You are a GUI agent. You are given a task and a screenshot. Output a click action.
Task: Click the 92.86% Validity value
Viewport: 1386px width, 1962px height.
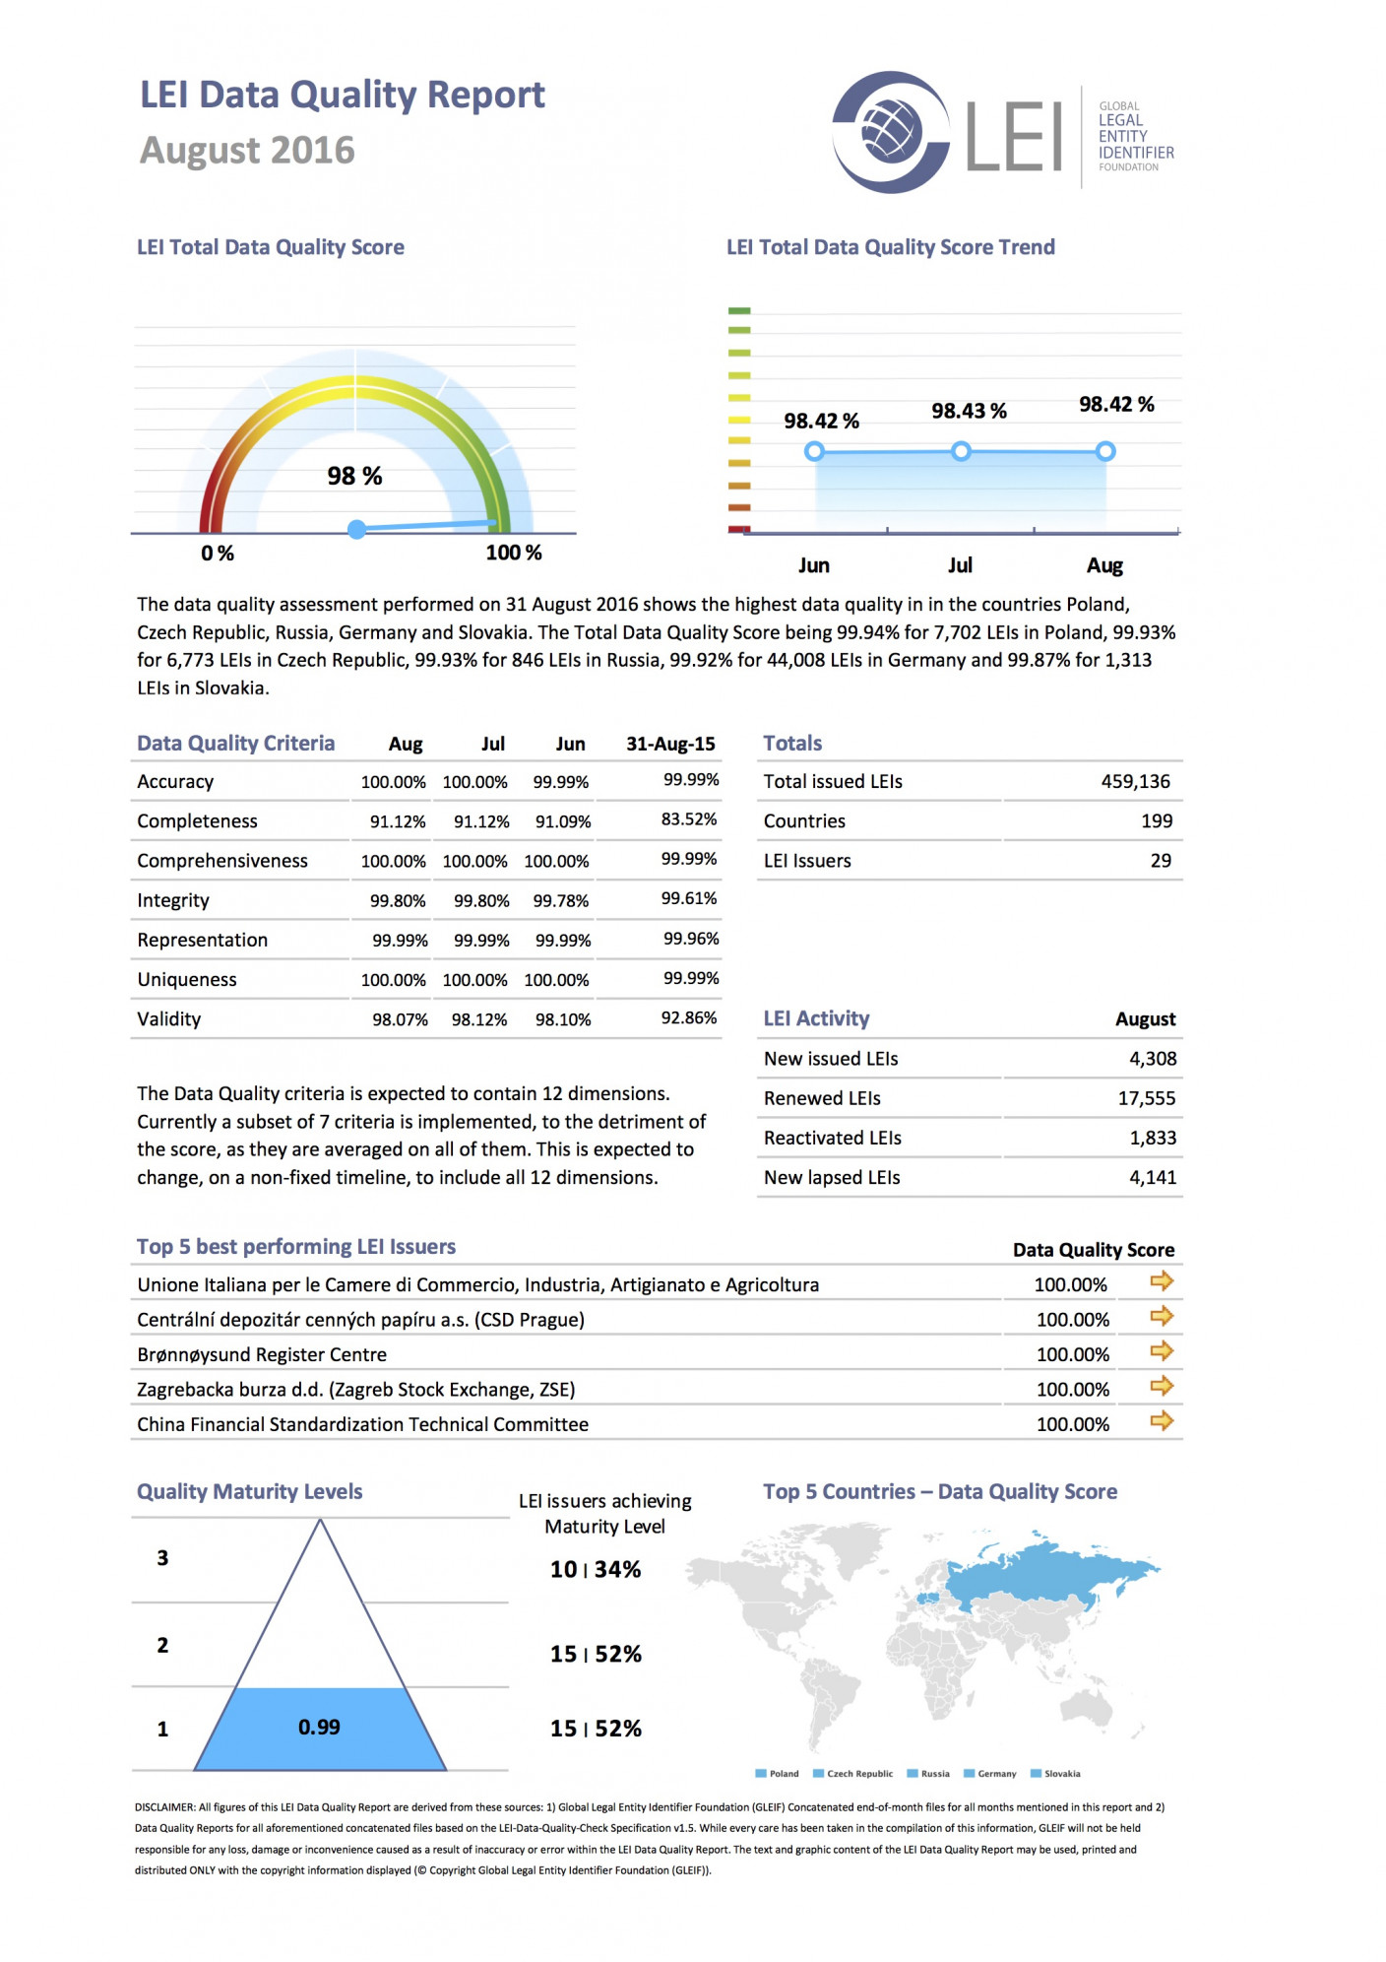(689, 1017)
